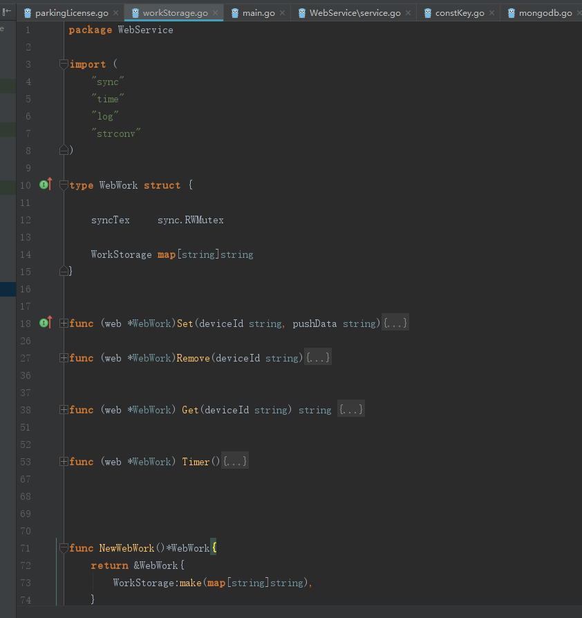582x618 pixels.
Task: Close the main.go tab
Action: click(283, 13)
